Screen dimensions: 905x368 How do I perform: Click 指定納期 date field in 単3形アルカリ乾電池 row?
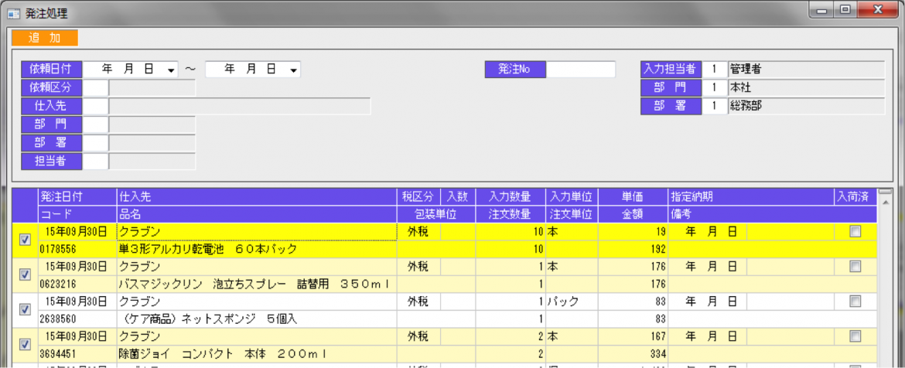tap(708, 232)
